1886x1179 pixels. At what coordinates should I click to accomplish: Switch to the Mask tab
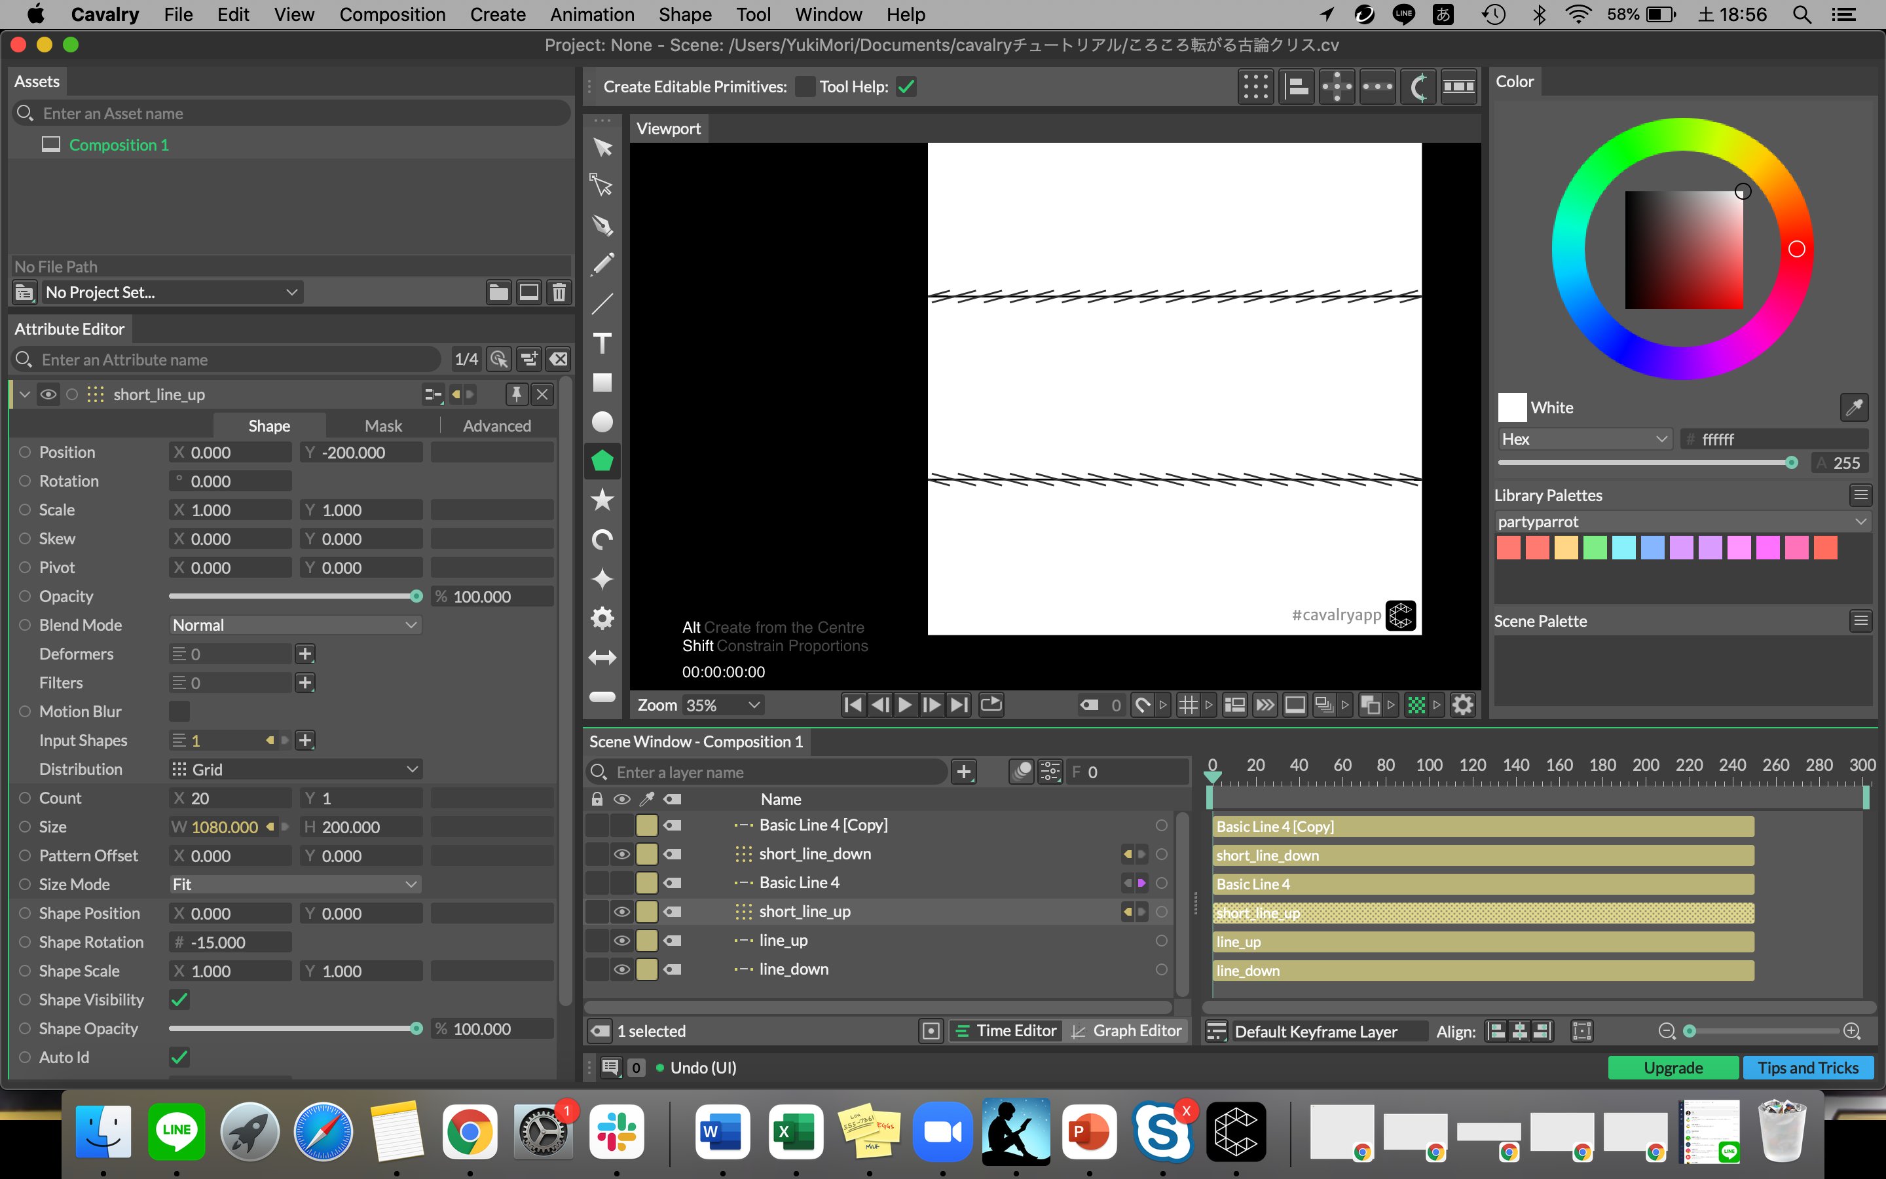[384, 426]
